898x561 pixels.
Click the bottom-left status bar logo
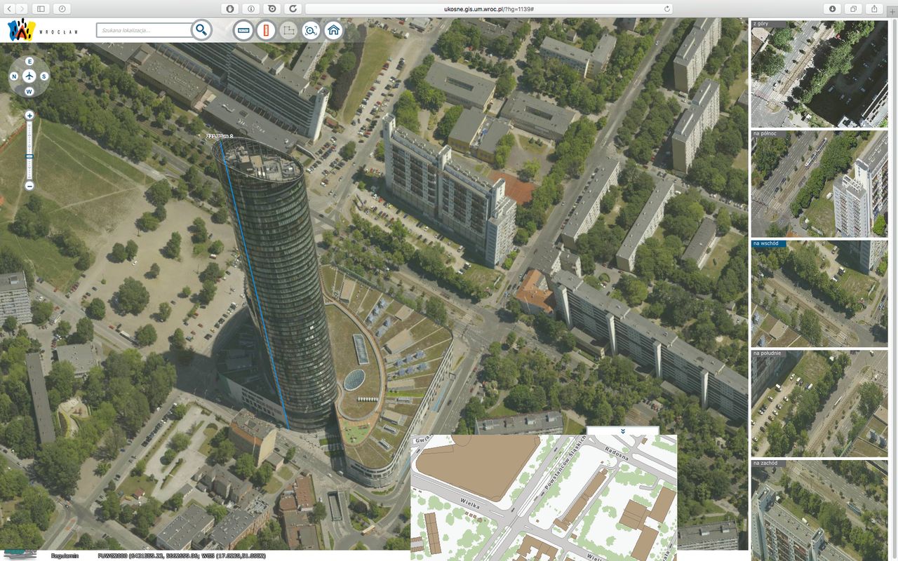(x=20, y=554)
